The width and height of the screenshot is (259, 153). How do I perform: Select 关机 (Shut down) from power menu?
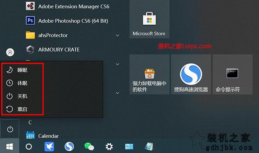point(22,96)
